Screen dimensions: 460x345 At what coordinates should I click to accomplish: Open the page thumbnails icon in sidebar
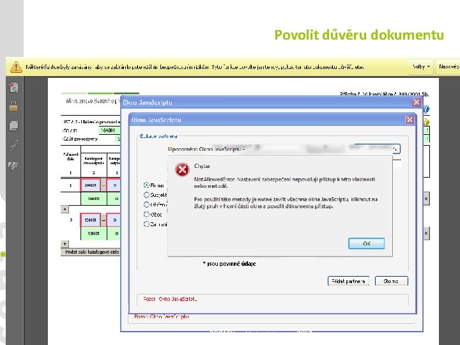pos(13,126)
